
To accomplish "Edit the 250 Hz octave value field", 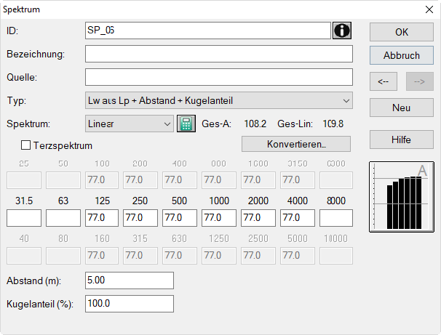I will click(140, 218).
